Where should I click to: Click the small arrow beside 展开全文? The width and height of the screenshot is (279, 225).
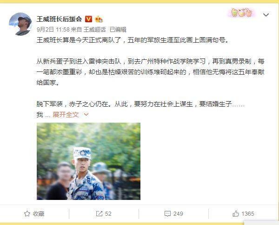click(86, 115)
